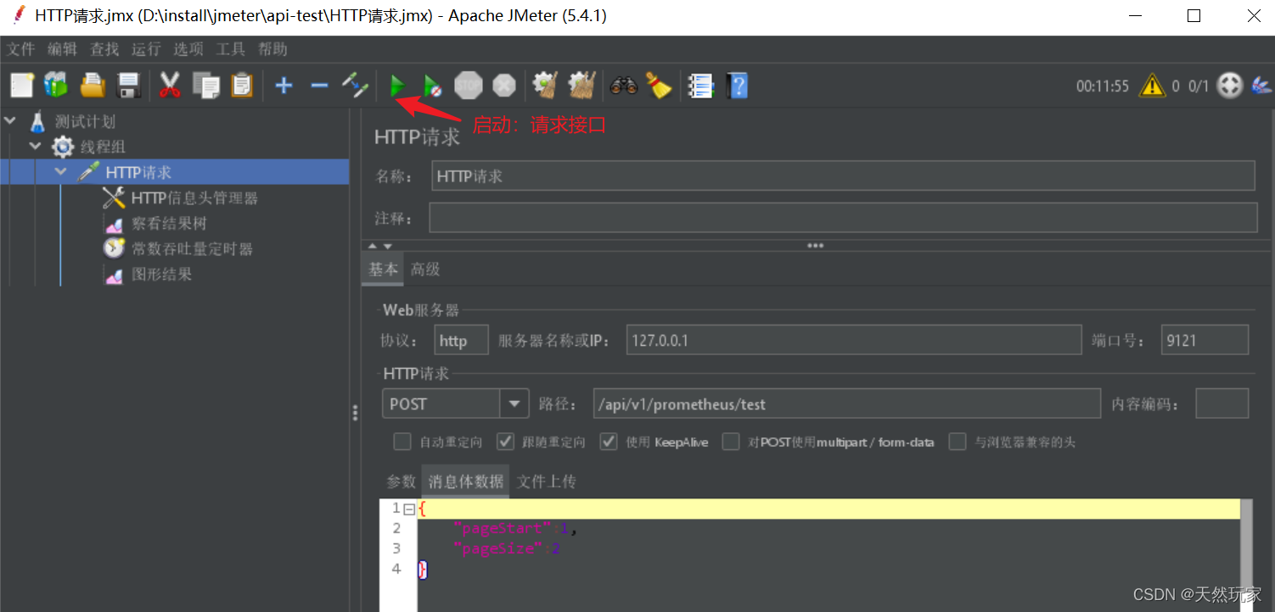Click the Toggle enable/disable icon
The width and height of the screenshot is (1275, 612).
(x=355, y=85)
